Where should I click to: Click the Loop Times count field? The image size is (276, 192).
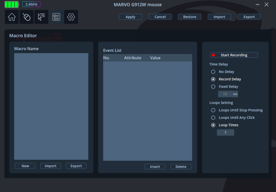(226, 133)
